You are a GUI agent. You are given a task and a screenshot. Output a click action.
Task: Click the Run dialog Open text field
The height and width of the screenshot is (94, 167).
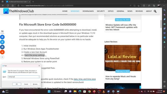[24, 77]
